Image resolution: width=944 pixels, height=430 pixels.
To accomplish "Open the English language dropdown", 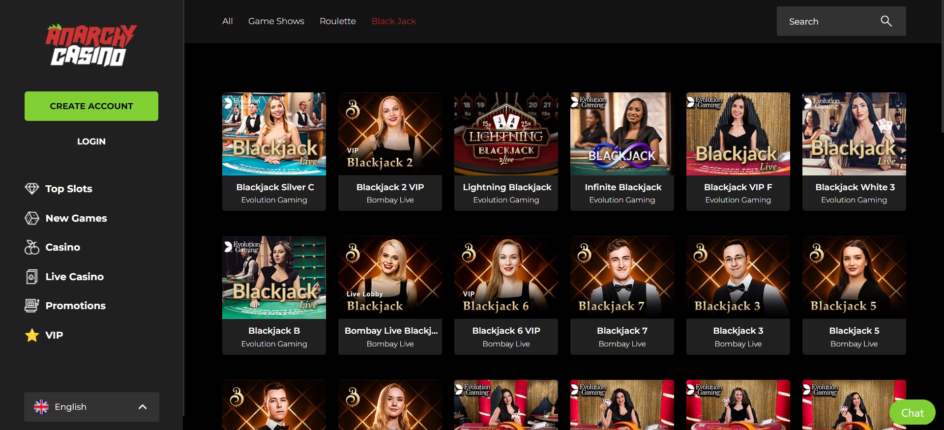I will [x=91, y=407].
